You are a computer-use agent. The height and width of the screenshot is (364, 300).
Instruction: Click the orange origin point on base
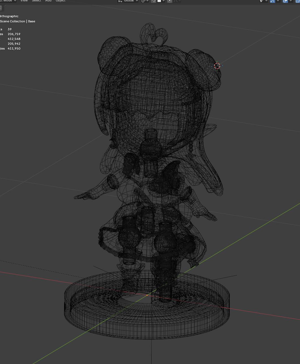coord(147,295)
